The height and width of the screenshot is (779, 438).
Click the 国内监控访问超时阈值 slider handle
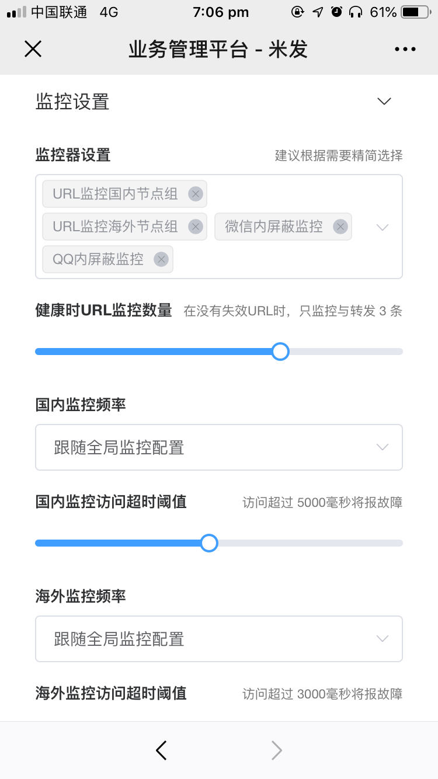[x=209, y=543]
